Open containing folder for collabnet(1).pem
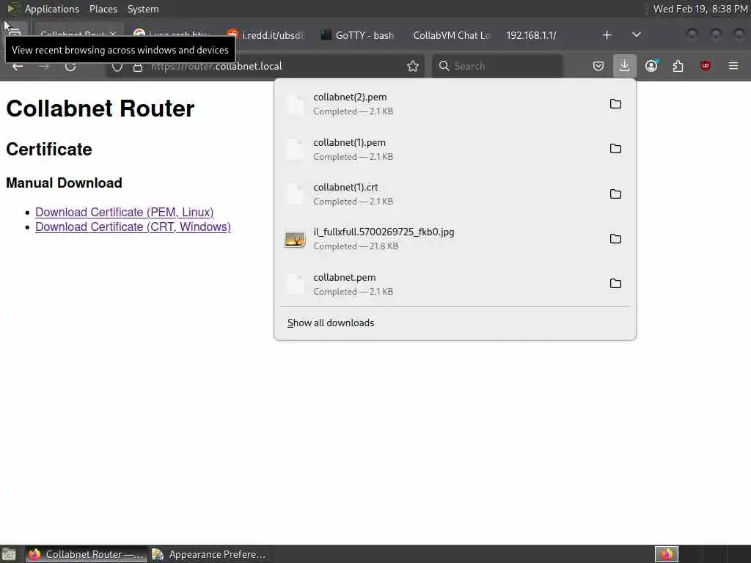Screen dimensions: 751x563 pos(615,149)
